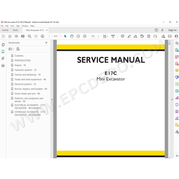Rotate page with rotate icon
Image resolution: width=179 pixels, height=179 pixels.
[x=155, y=36]
